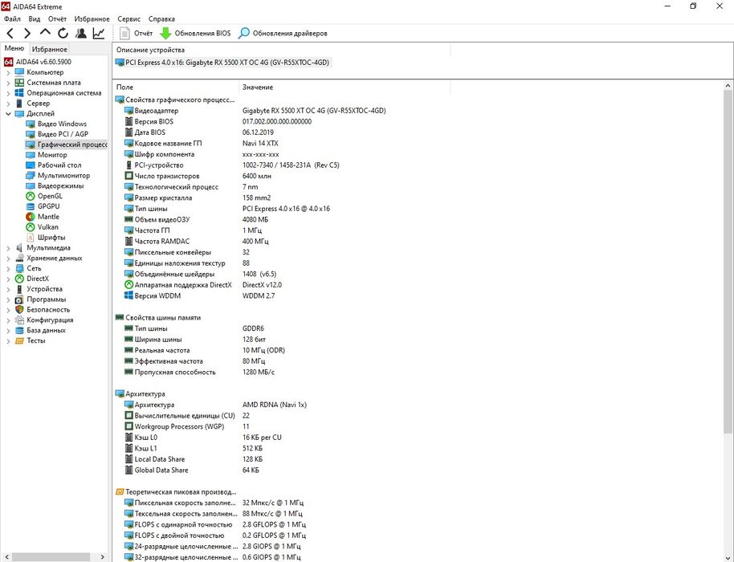Click the OpenGL green icon
Screen dimensions: 734x562
[x=30, y=196]
